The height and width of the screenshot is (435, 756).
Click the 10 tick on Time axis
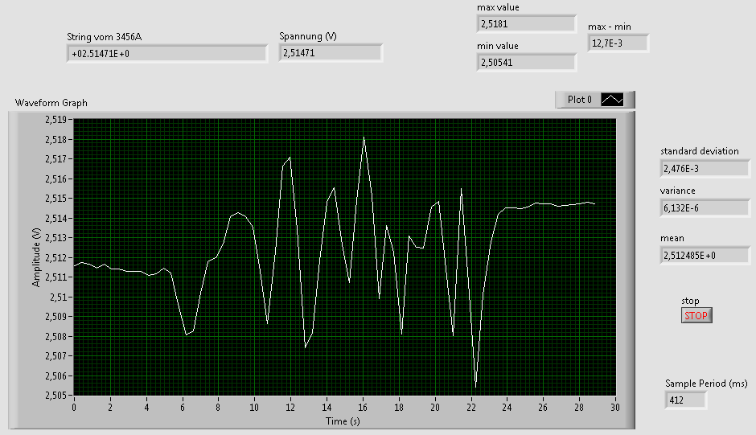point(254,408)
